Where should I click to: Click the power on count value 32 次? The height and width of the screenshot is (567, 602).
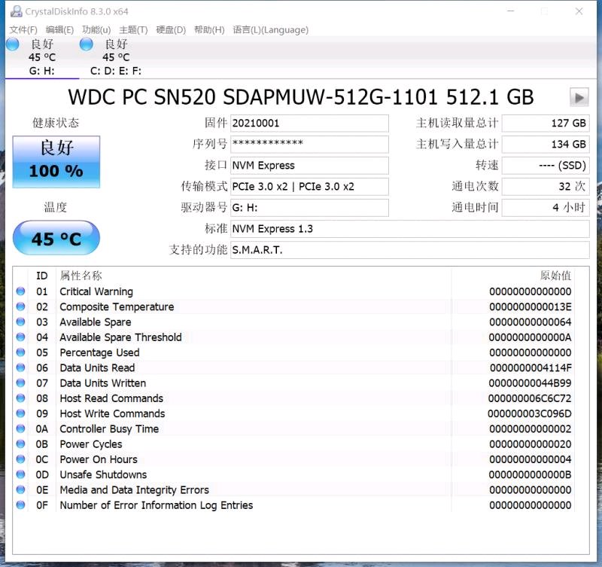[546, 187]
